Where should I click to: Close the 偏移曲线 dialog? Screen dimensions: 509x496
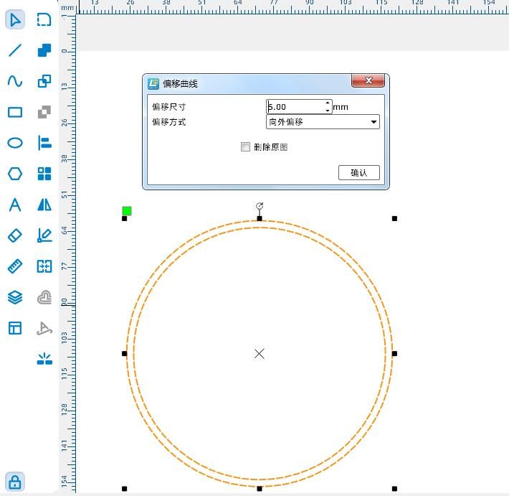[369, 80]
